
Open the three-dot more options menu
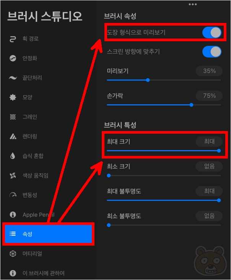(193, 4)
